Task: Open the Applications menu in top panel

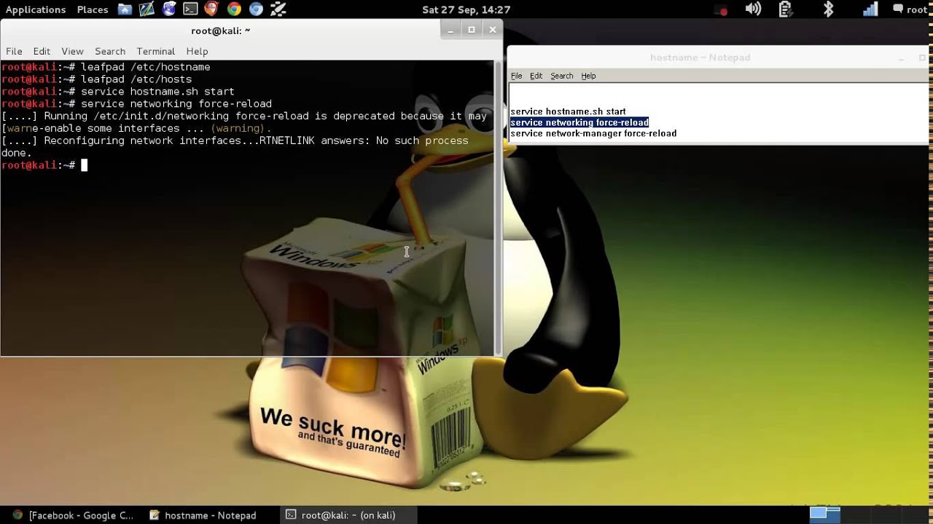Action: click(x=36, y=9)
